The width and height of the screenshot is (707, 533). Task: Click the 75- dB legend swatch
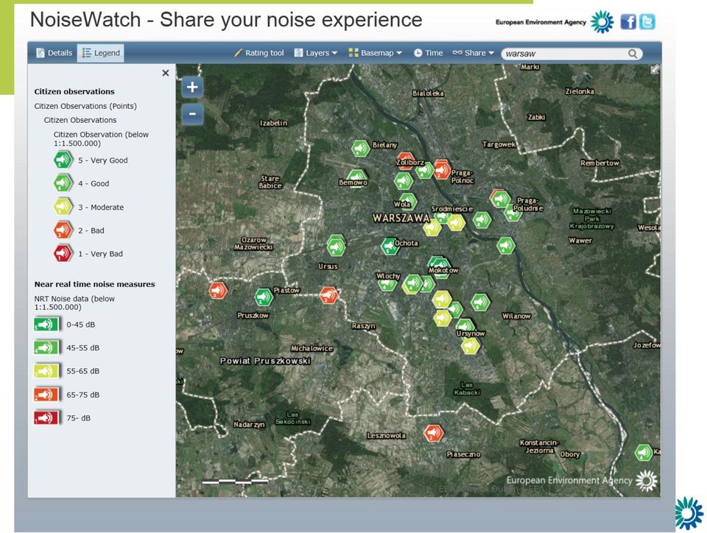click(46, 417)
